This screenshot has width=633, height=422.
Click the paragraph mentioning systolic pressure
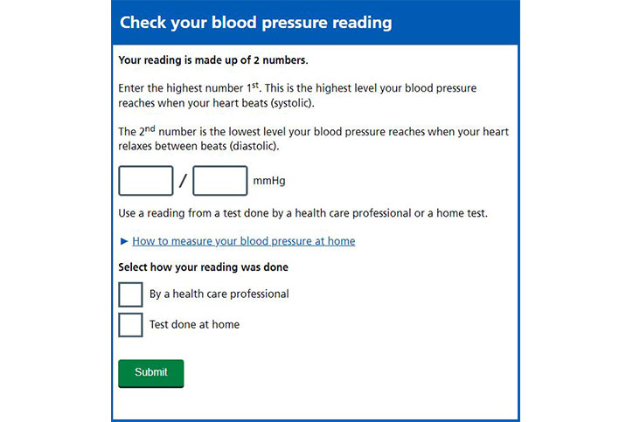tap(297, 95)
